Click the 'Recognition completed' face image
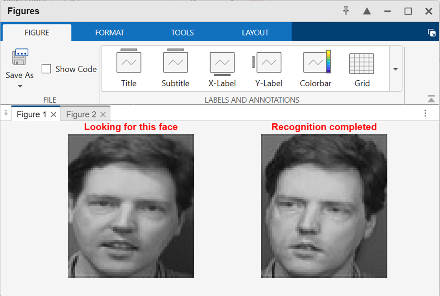Viewport: 440px width, 296px height. pyautogui.click(x=324, y=206)
